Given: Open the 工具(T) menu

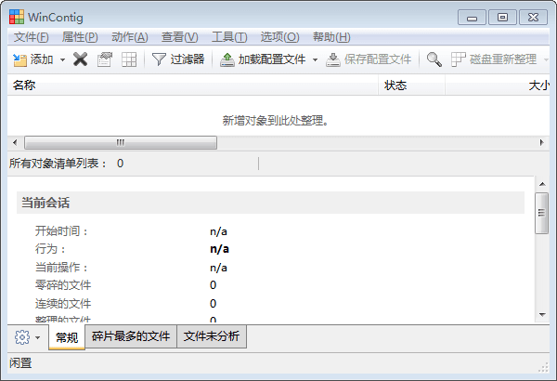Looking at the screenshot, I should [x=229, y=37].
